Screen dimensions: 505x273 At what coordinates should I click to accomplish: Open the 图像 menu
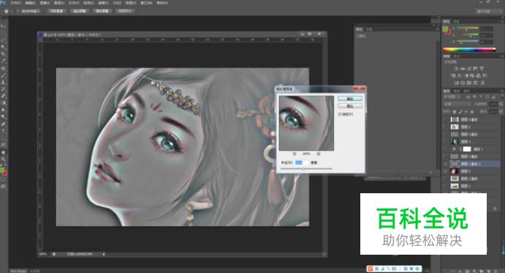(x=45, y=3)
